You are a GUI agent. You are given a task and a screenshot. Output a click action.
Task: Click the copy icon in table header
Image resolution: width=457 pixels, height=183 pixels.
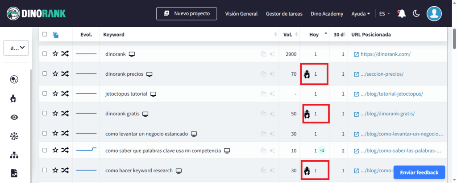(56, 35)
